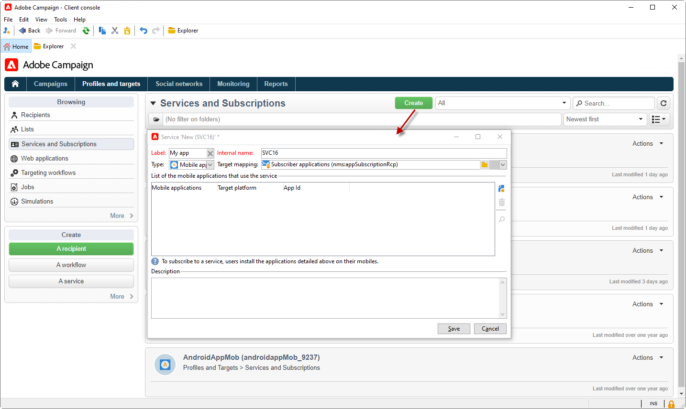This screenshot has height=409, width=686.
Task: Open the Edit menu
Action: [x=24, y=20]
